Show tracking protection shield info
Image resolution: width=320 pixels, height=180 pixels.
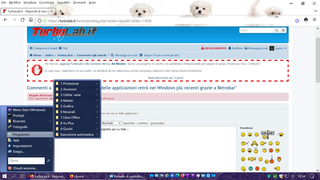click(x=39, y=21)
